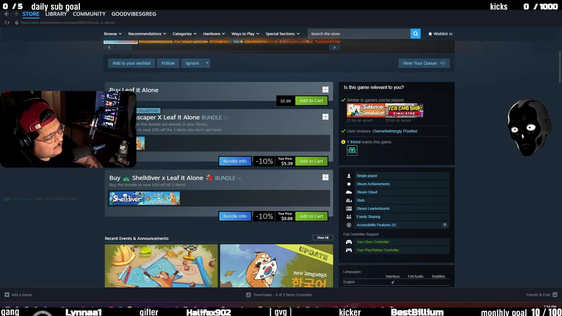Click the page reload icon

click(x=7, y=22)
